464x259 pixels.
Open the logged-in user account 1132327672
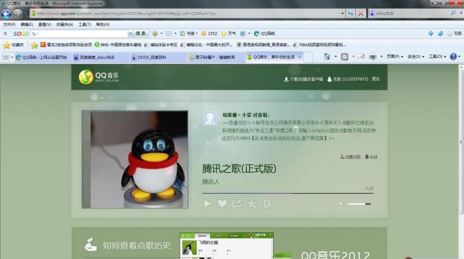pos(348,79)
